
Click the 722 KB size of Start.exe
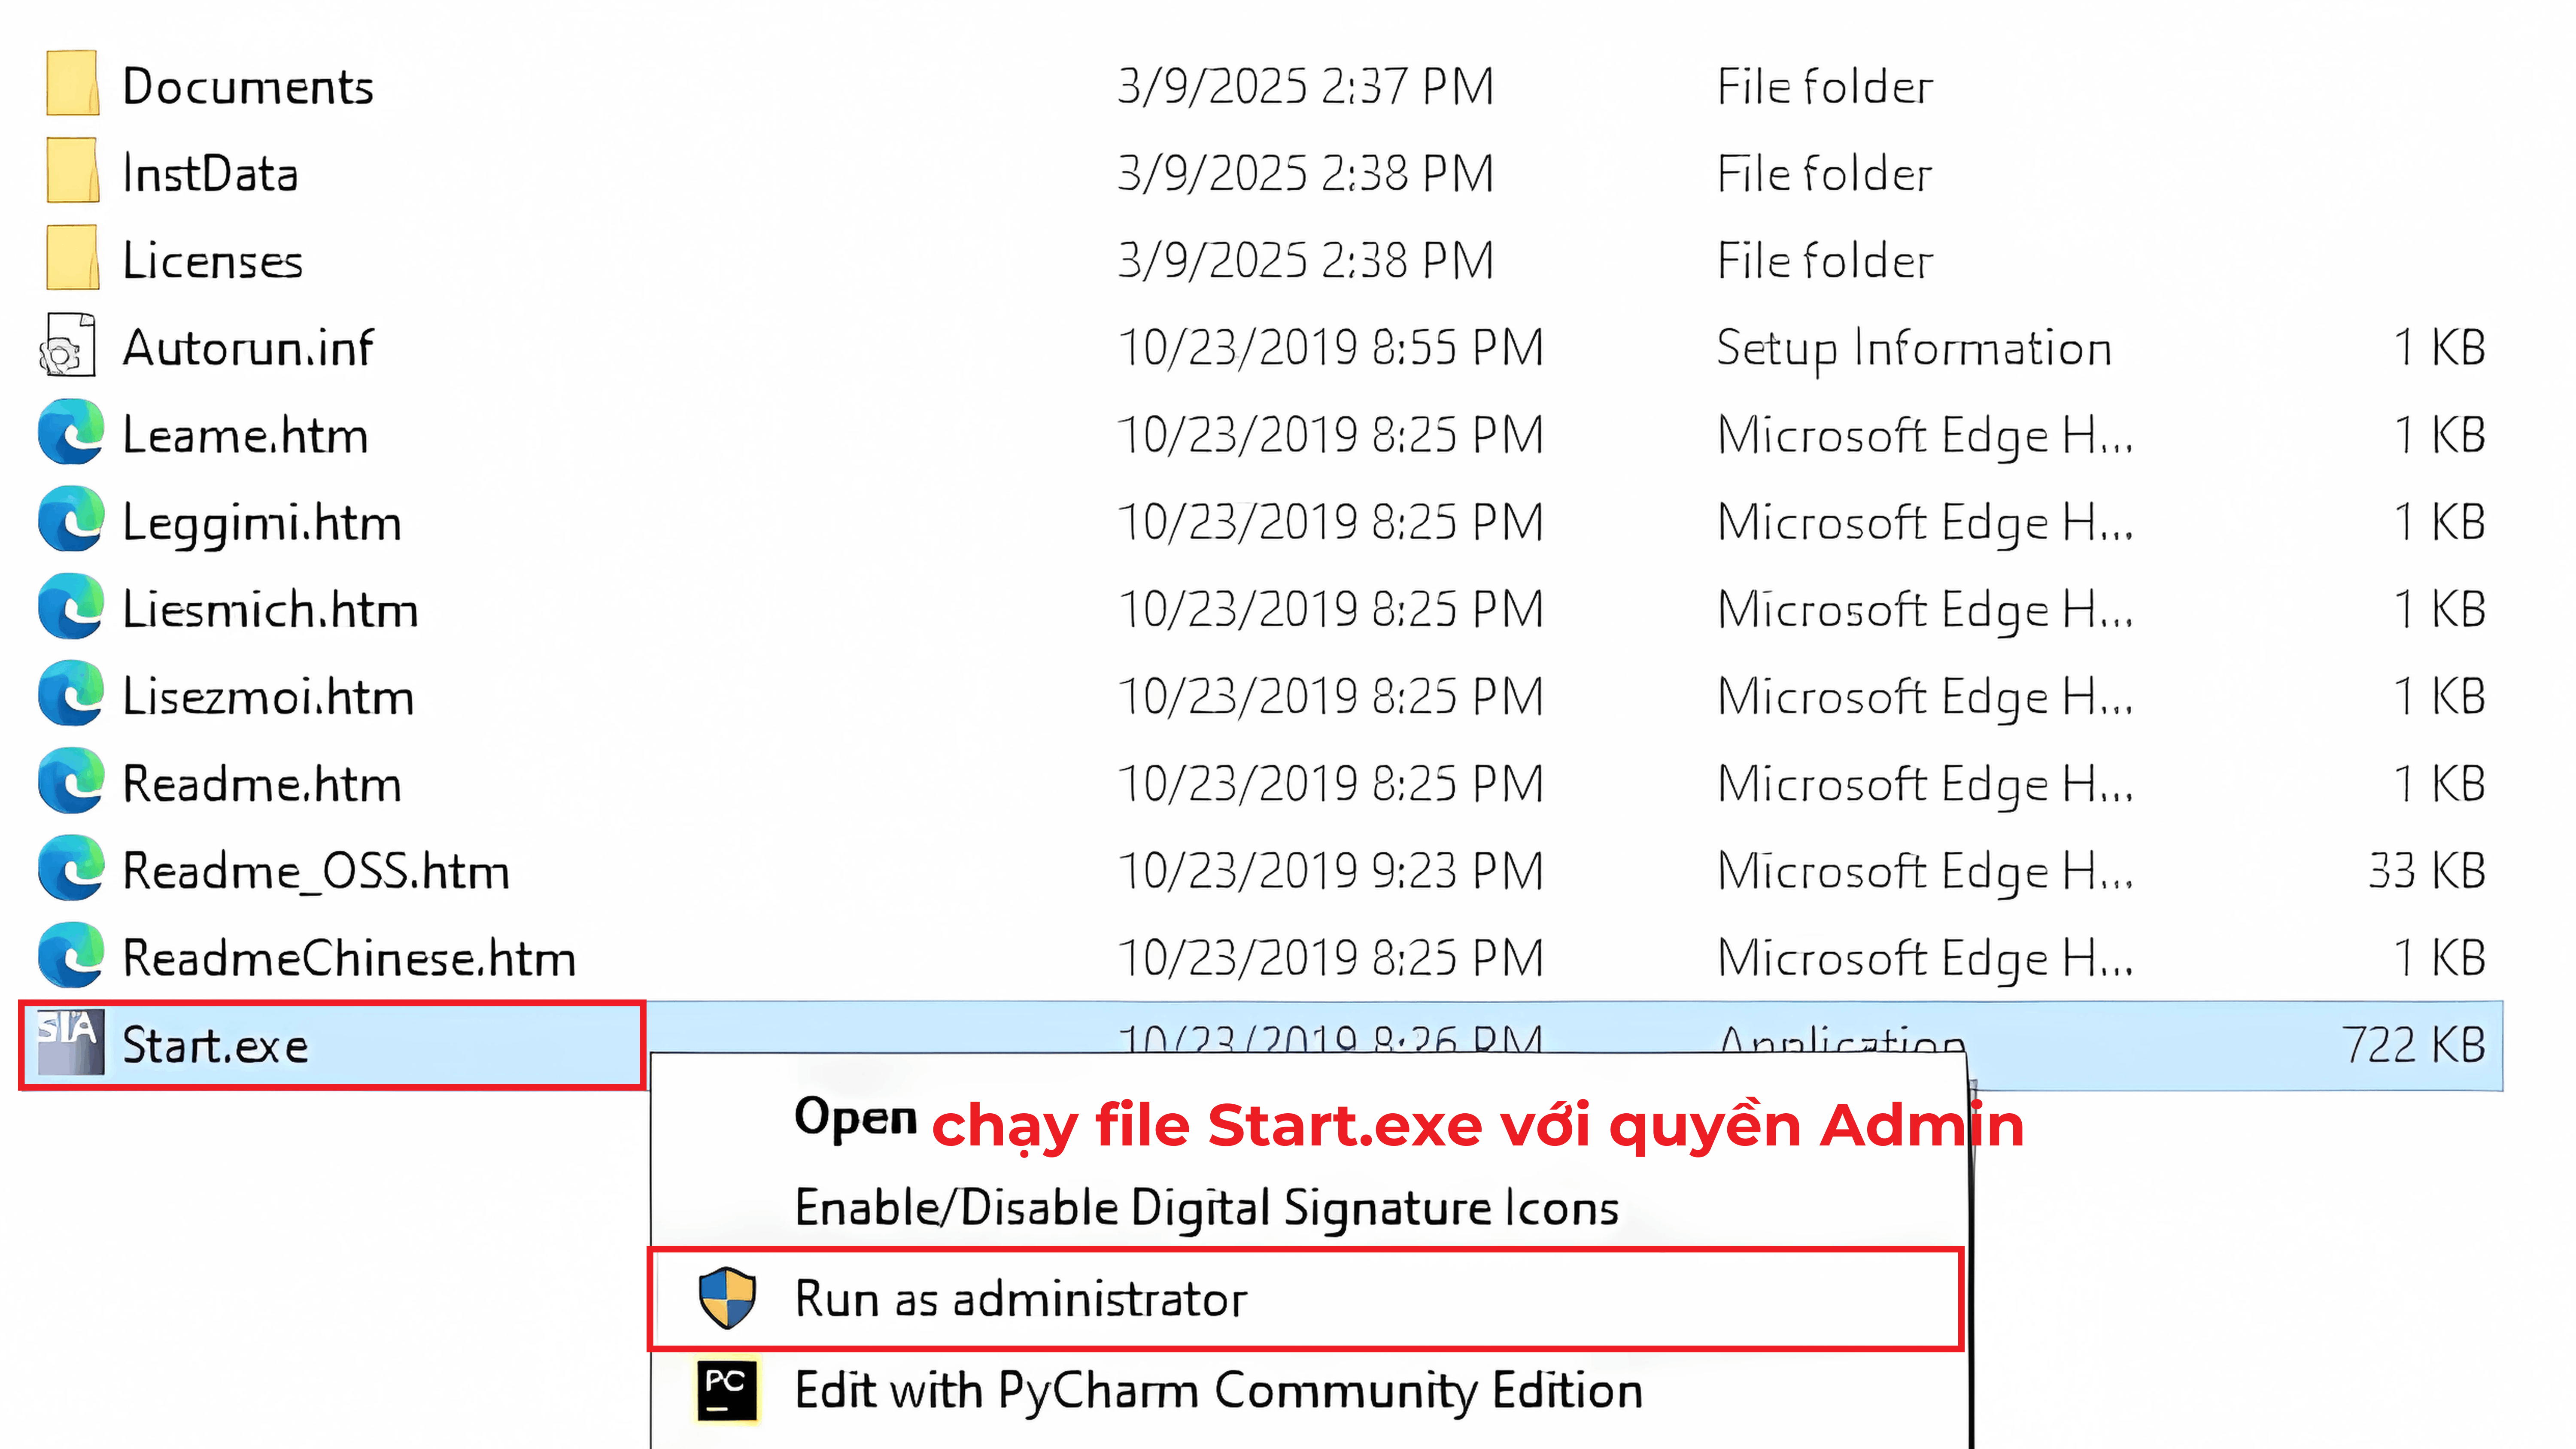2413,1045
